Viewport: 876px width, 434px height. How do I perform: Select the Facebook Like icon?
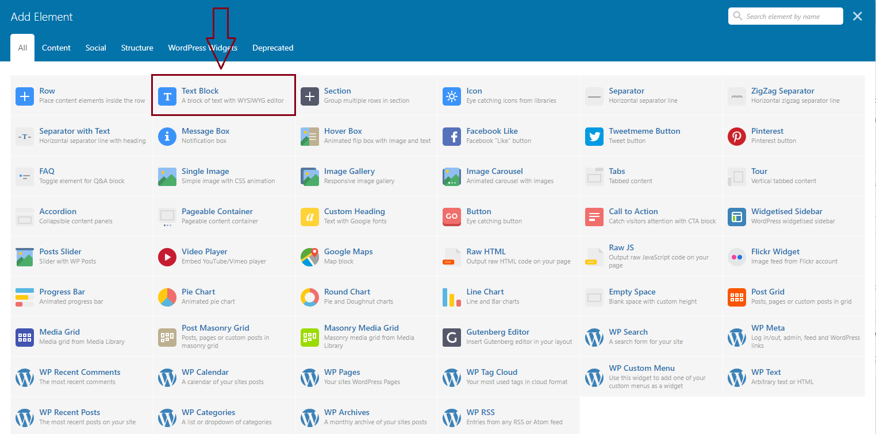coord(452,137)
